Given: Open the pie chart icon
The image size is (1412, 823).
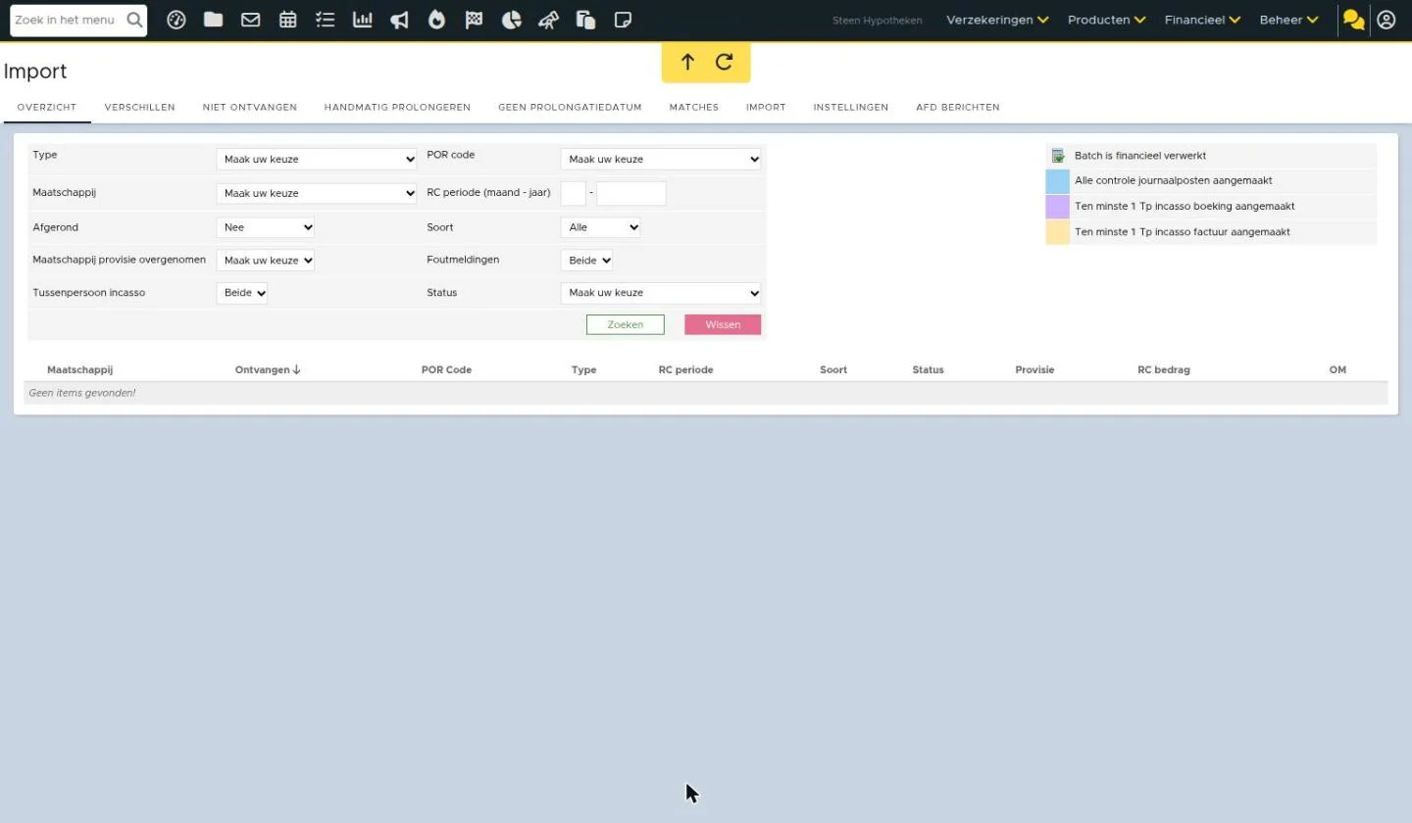Looking at the screenshot, I should [x=511, y=20].
